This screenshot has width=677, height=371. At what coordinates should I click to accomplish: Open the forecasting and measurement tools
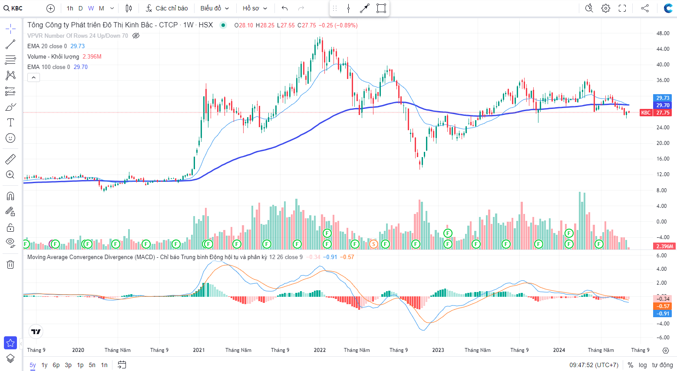pyautogui.click(x=10, y=91)
